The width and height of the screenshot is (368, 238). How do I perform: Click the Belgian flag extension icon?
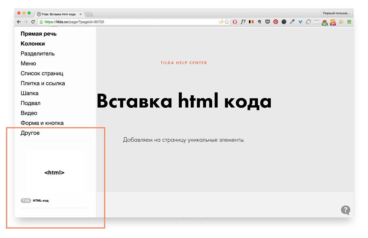point(251,22)
